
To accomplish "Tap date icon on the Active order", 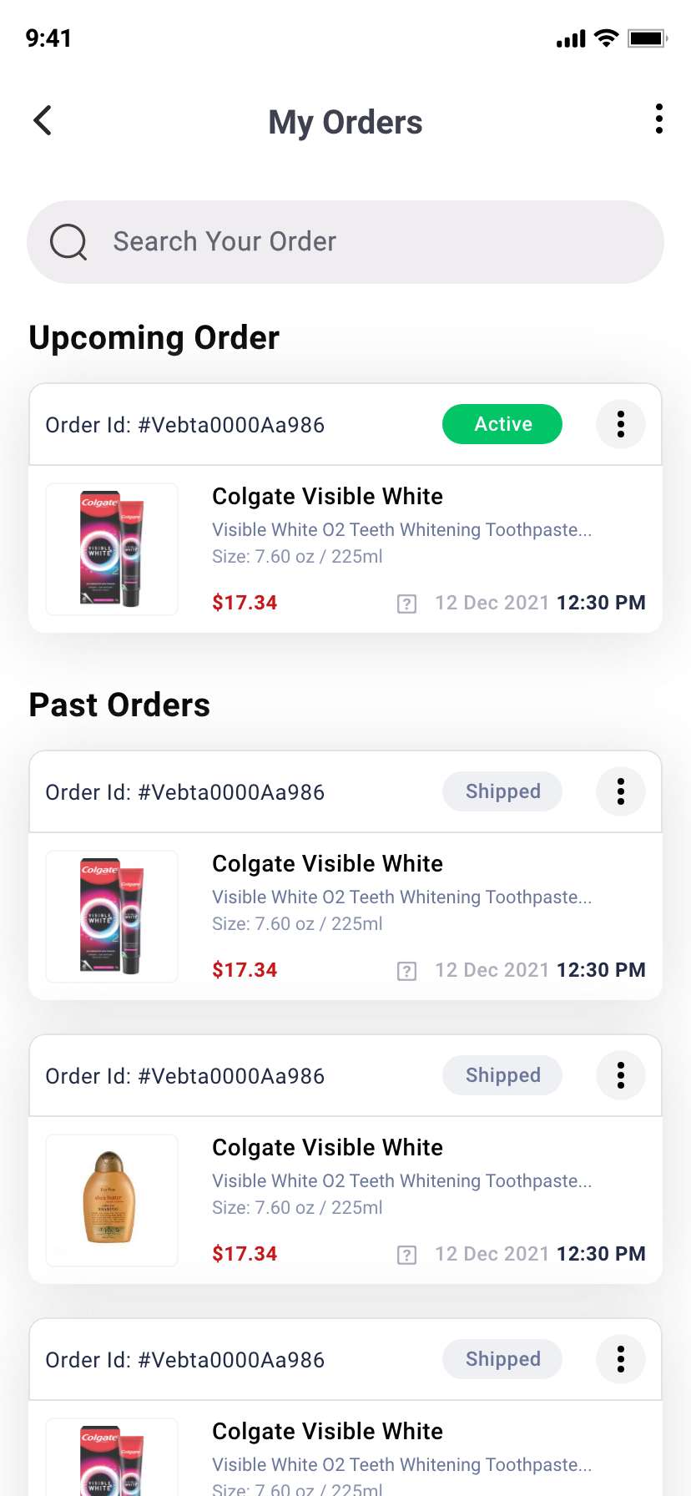I will pyautogui.click(x=406, y=604).
